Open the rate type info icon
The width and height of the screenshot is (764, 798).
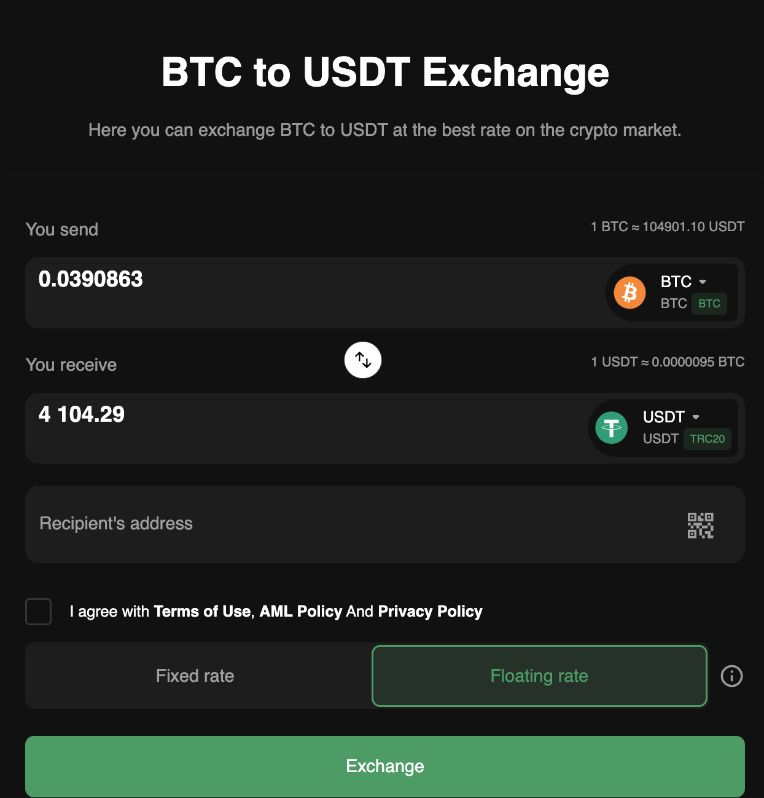click(x=731, y=676)
